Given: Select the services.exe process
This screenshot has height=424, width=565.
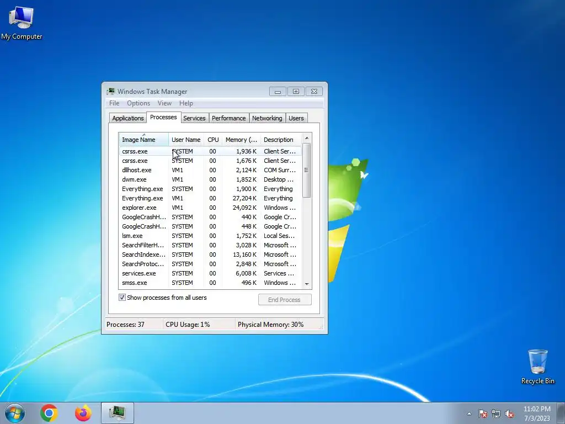Looking at the screenshot, I should pos(210,273).
